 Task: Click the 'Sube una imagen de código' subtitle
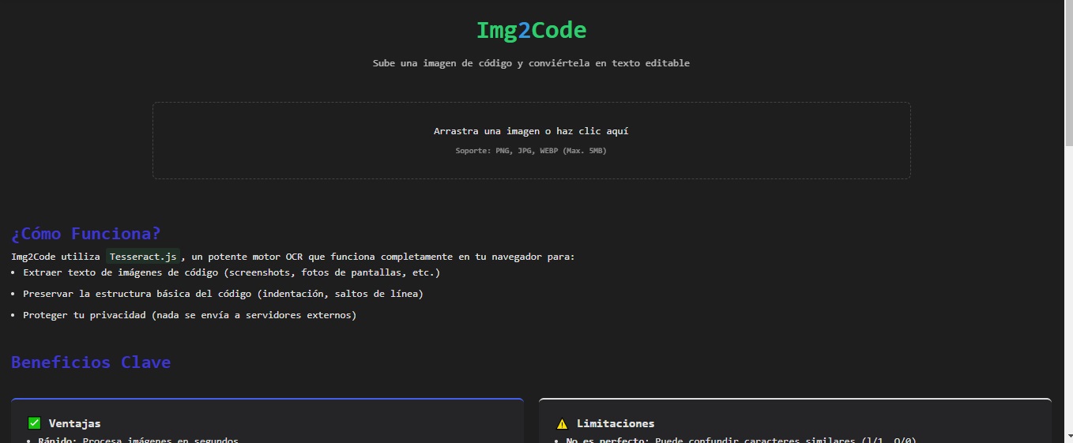point(531,63)
